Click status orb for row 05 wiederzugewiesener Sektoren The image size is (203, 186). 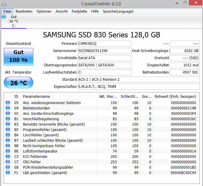[x=8, y=103]
